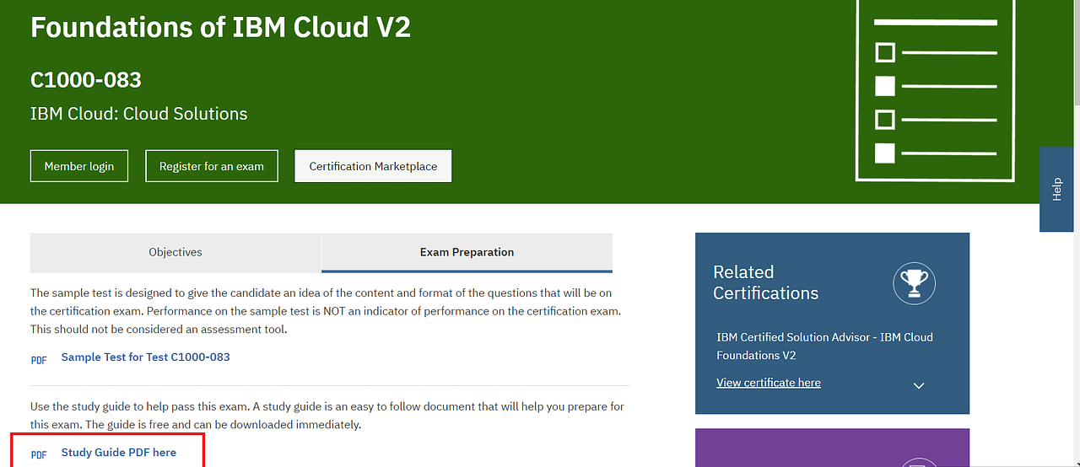Open the Certification Marketplace button
The height and width of the screenshot is (467, 1080).
coord(373,166)
